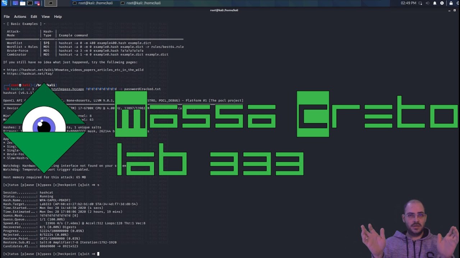This screenshot has height=258, width=460.
Task: Click the 'Status...........: Running' line
Action: [28, 197]
